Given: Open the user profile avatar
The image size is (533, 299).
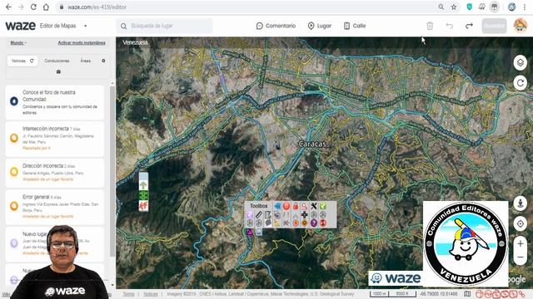Looking at the screenshot, I should click(520, 26).
